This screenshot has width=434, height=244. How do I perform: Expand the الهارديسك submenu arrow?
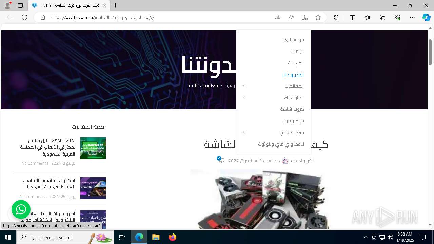[244, 98]
